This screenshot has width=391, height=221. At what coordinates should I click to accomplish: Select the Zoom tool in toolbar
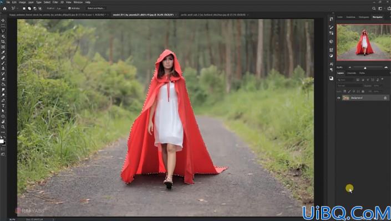coord(3,127)
